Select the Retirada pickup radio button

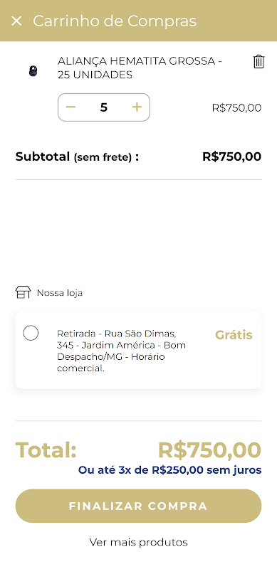31,333
